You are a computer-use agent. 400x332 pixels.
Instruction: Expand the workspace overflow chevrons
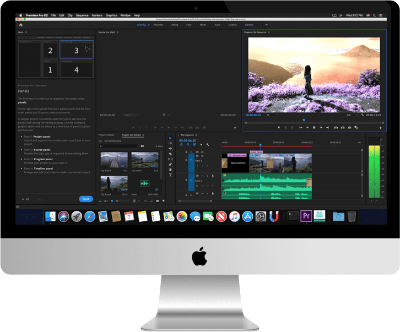click(266, 25)
